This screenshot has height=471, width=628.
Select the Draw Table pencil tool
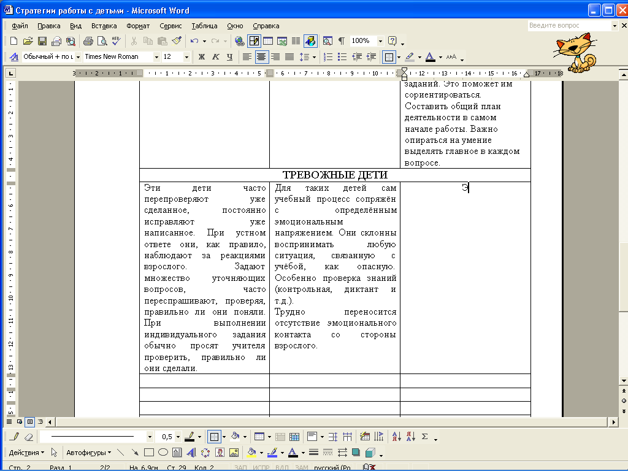coord(15,437)
